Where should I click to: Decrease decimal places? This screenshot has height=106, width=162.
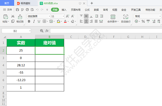158,21
